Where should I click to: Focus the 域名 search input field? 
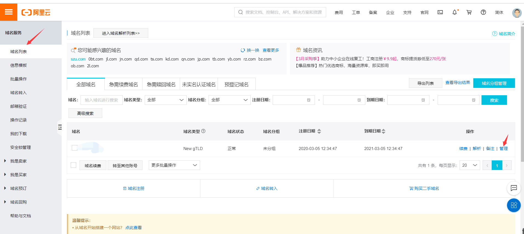click(102, 100)
